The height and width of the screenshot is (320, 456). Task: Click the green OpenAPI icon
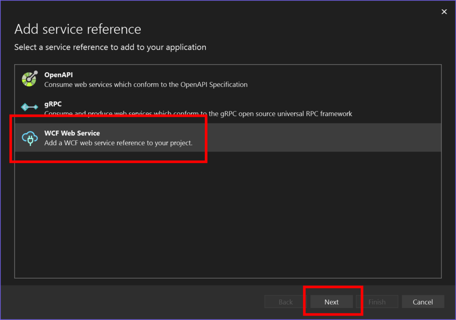pyautogui.click(x=30, y=79)
